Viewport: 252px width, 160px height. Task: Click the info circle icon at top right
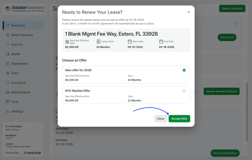[x=236, y=23]
